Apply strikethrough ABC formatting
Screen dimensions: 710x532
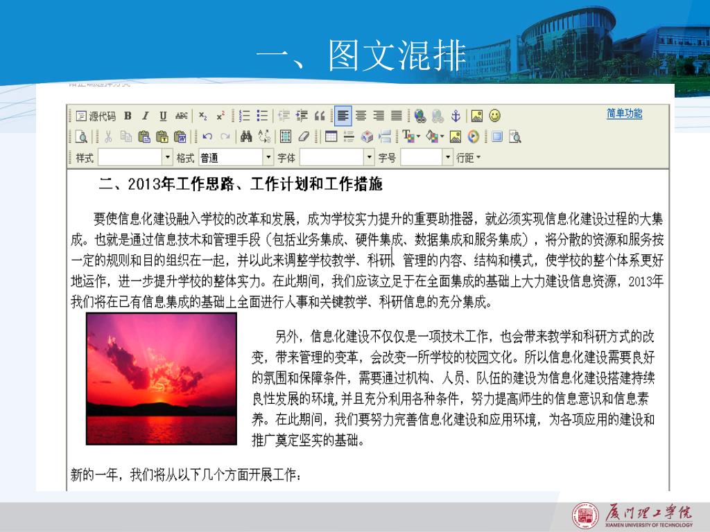181,116
